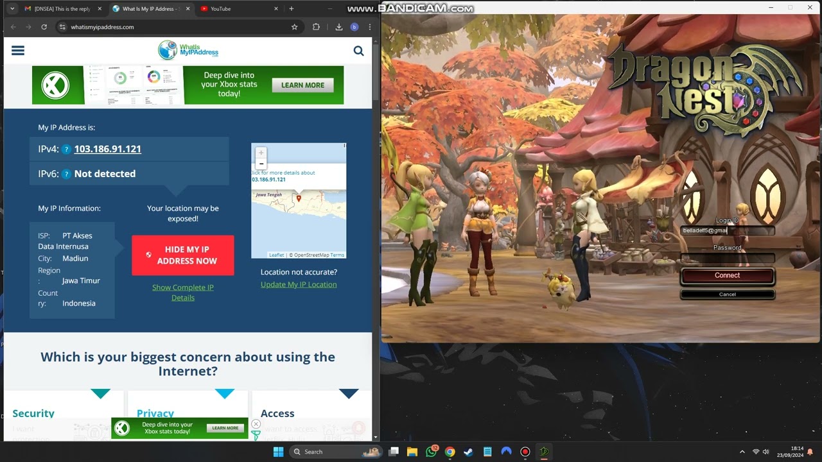Open NordVPN icon in taskbar

click(507, 452)
